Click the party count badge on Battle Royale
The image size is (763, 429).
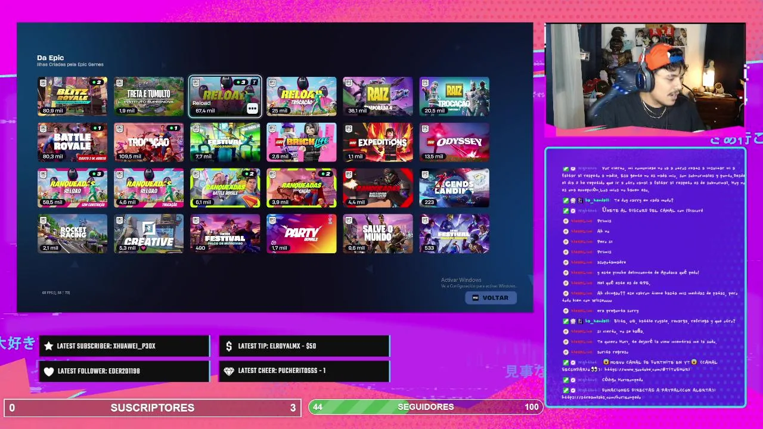[97, 128]
